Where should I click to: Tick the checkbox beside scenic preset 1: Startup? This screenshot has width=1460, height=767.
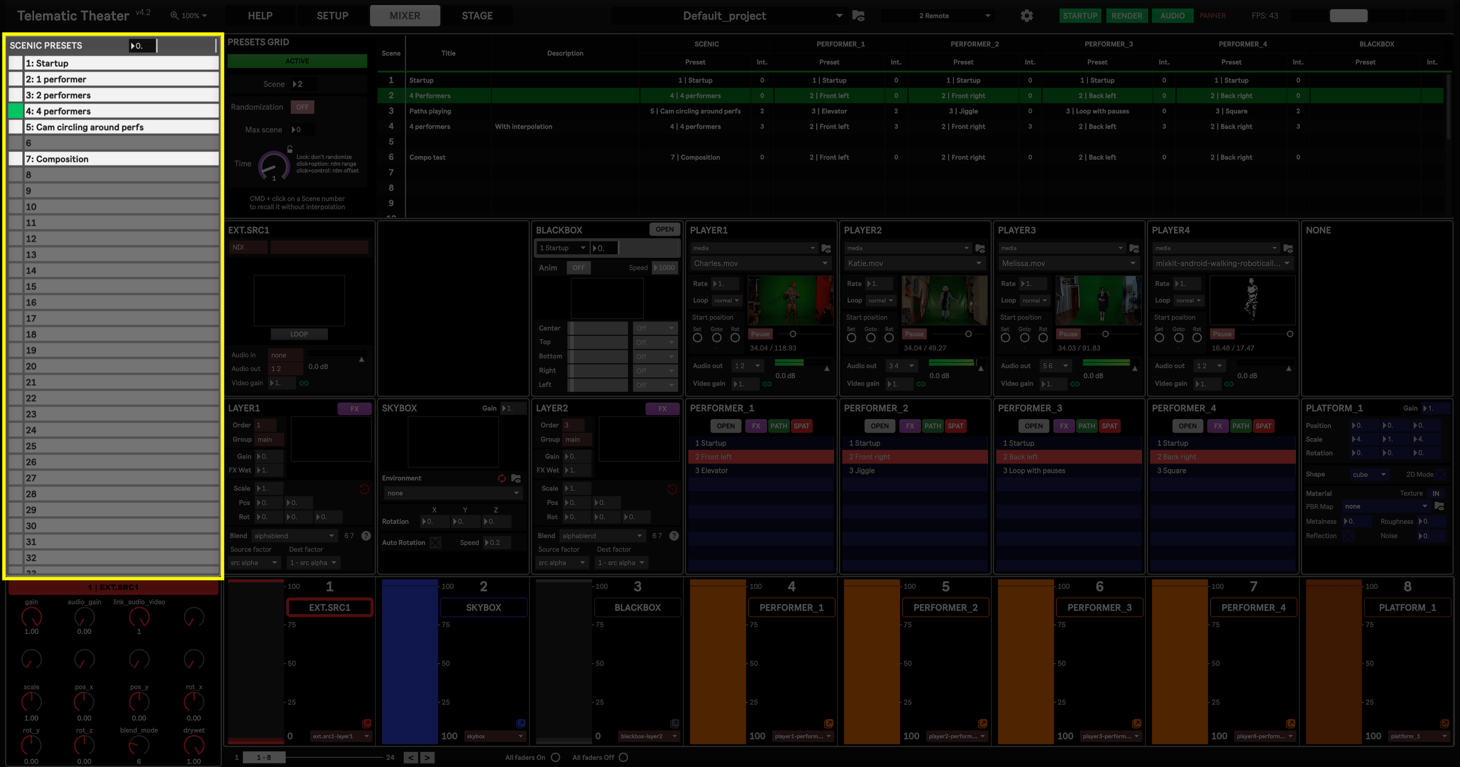click(16, 64)
